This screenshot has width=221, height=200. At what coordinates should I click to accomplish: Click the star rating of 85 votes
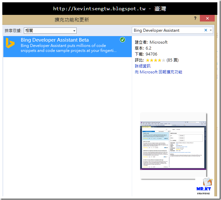[155, 60]
